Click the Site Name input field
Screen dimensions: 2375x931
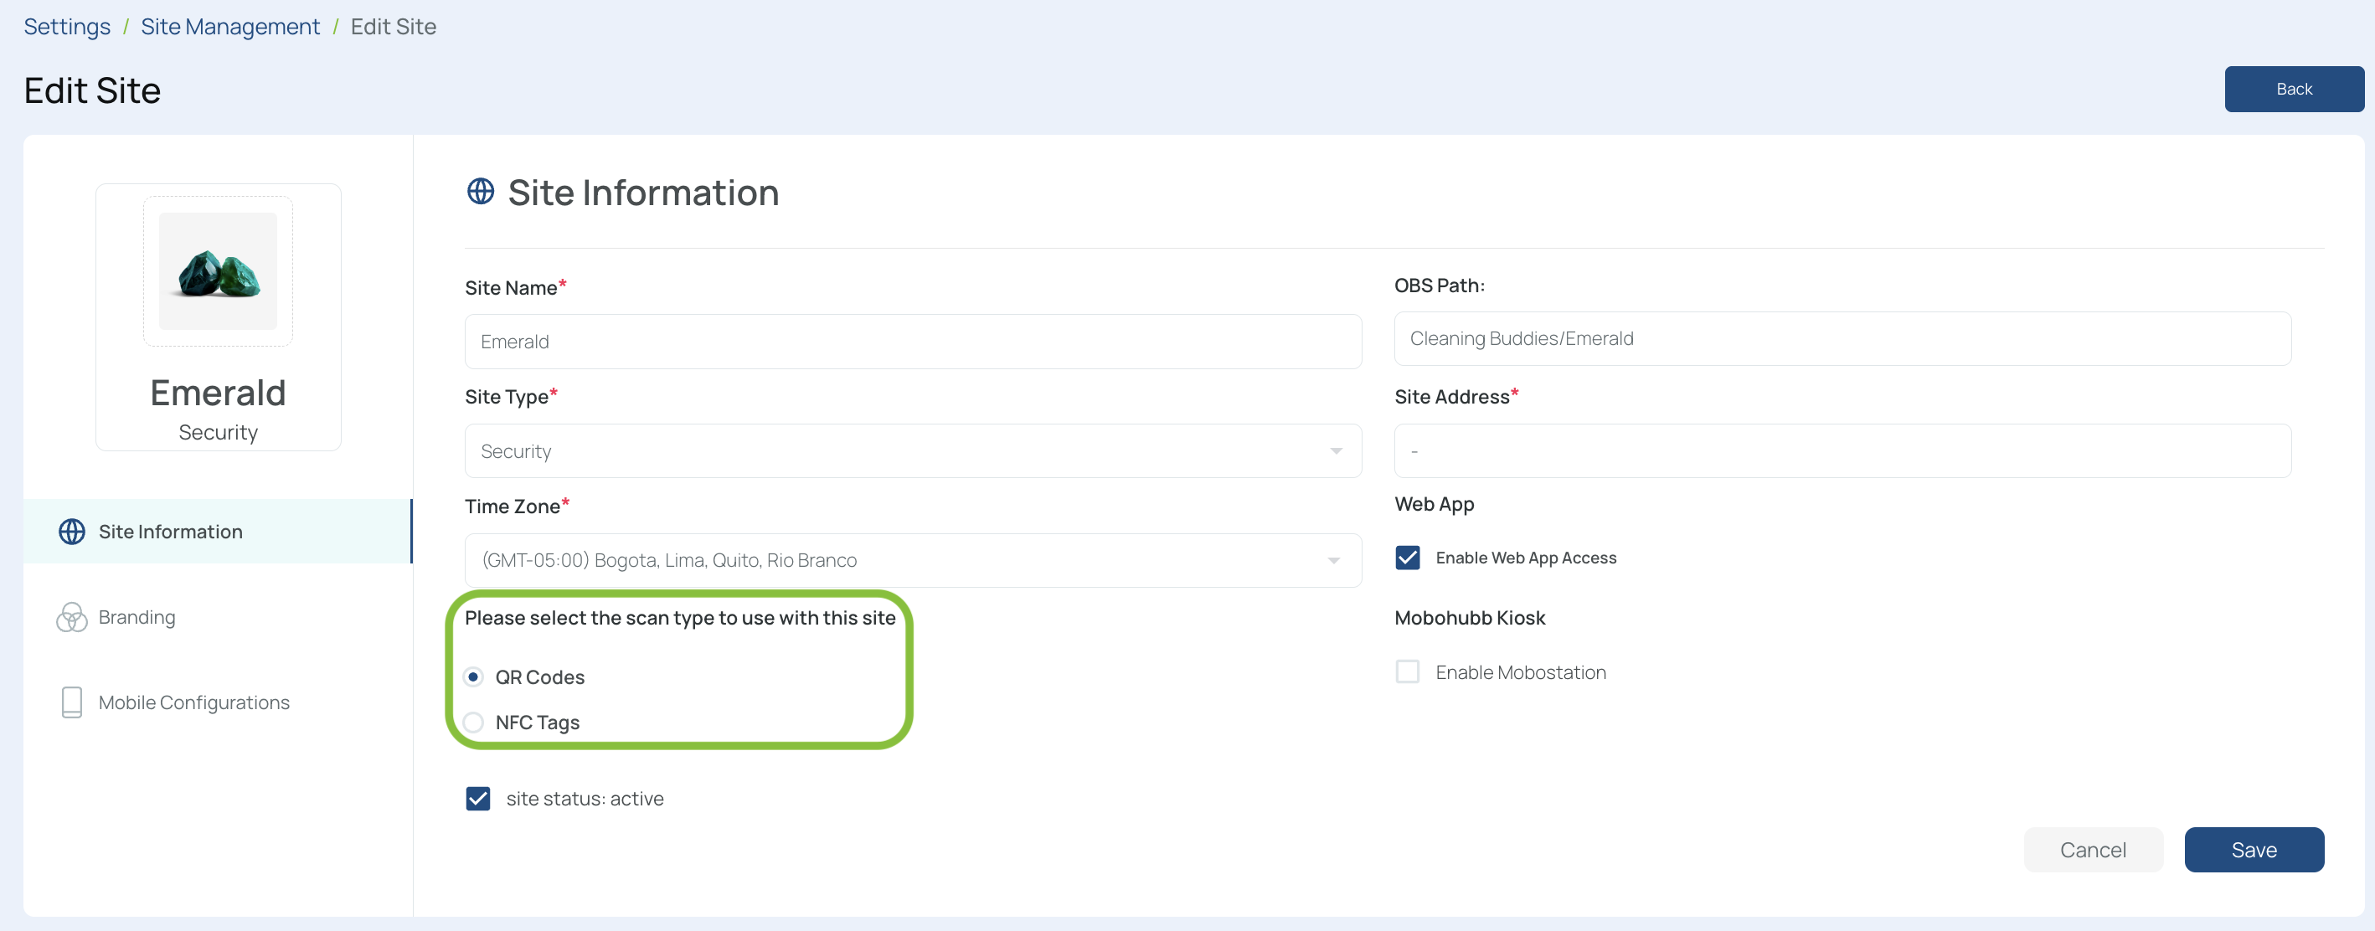tap(913, 342)
